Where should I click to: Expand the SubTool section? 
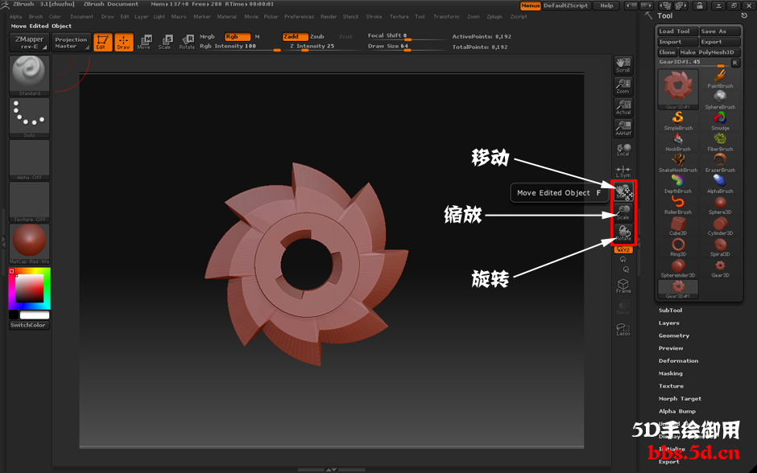point(671,310)
